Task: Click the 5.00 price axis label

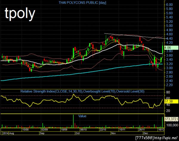Action: tap(169, 26)
